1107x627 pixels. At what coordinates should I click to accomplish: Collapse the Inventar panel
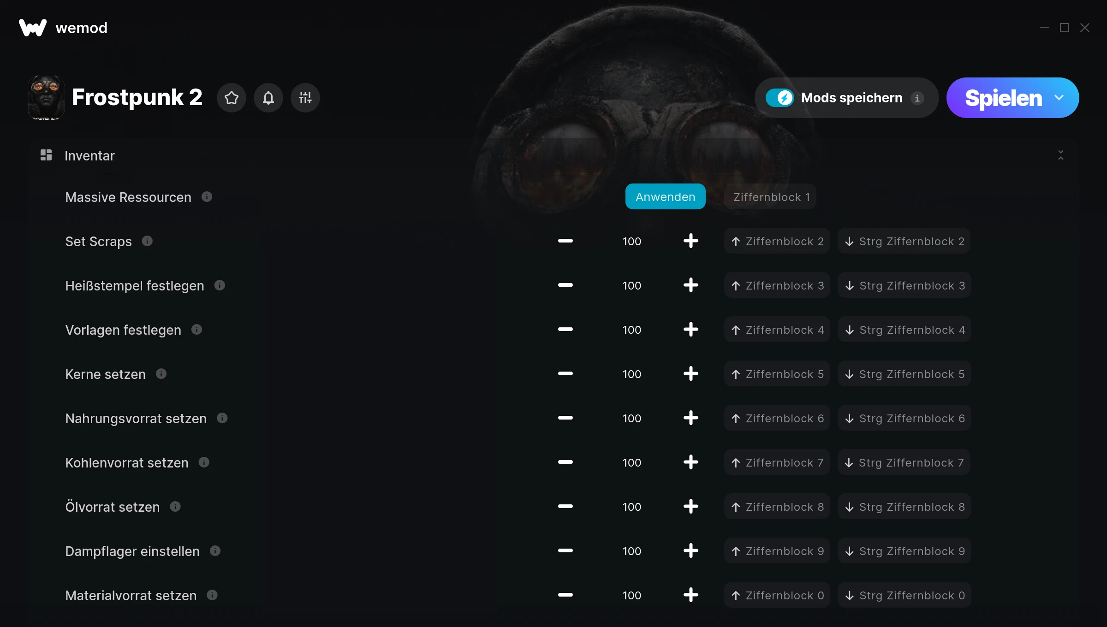point(1061,155)
